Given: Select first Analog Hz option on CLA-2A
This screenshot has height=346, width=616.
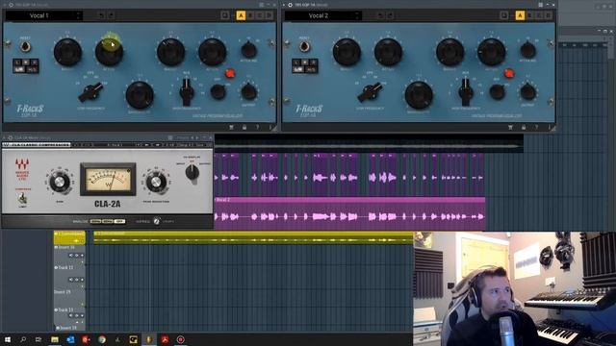Looking at the screenshot, I should point(95,222).
